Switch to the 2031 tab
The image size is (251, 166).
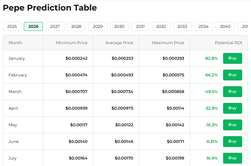pyautogui.click(x=140, y=26)
